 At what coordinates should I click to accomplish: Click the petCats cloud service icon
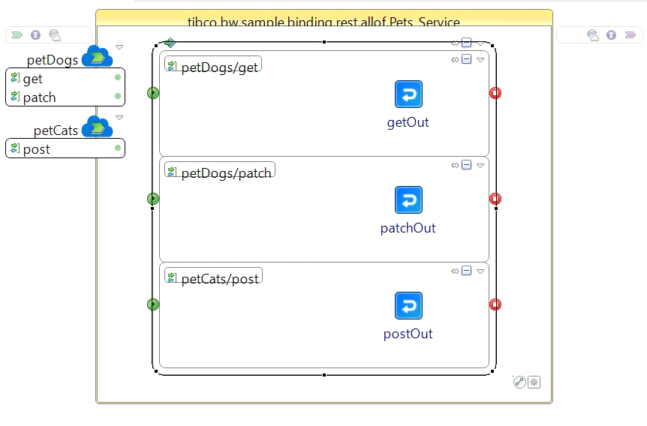coord(98,127)
